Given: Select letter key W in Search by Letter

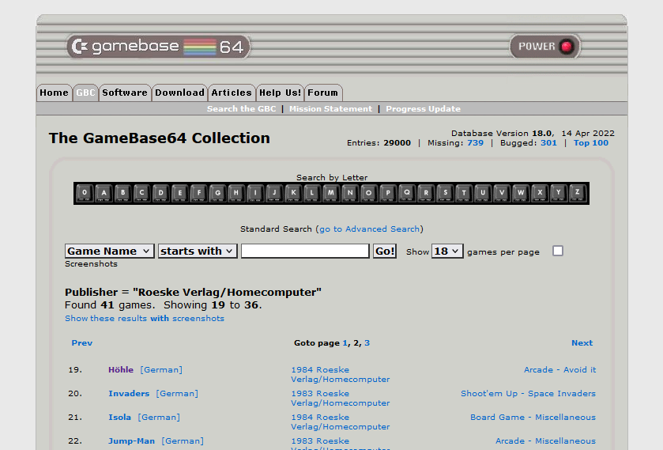Looking at the screenshot, I should tap(521, 193).
